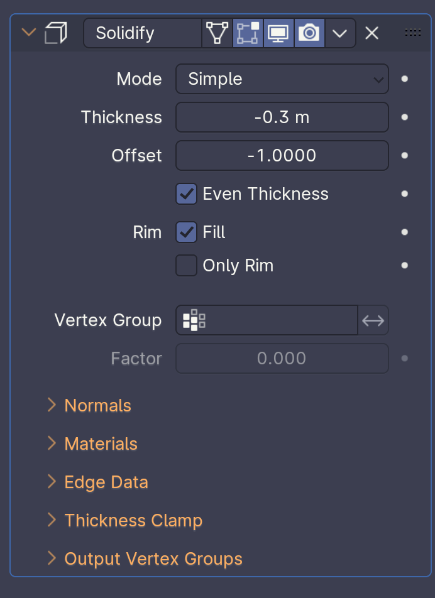Uncheck the Rim Fill checkbox
The image size is (435, 598).
(187, 232)
